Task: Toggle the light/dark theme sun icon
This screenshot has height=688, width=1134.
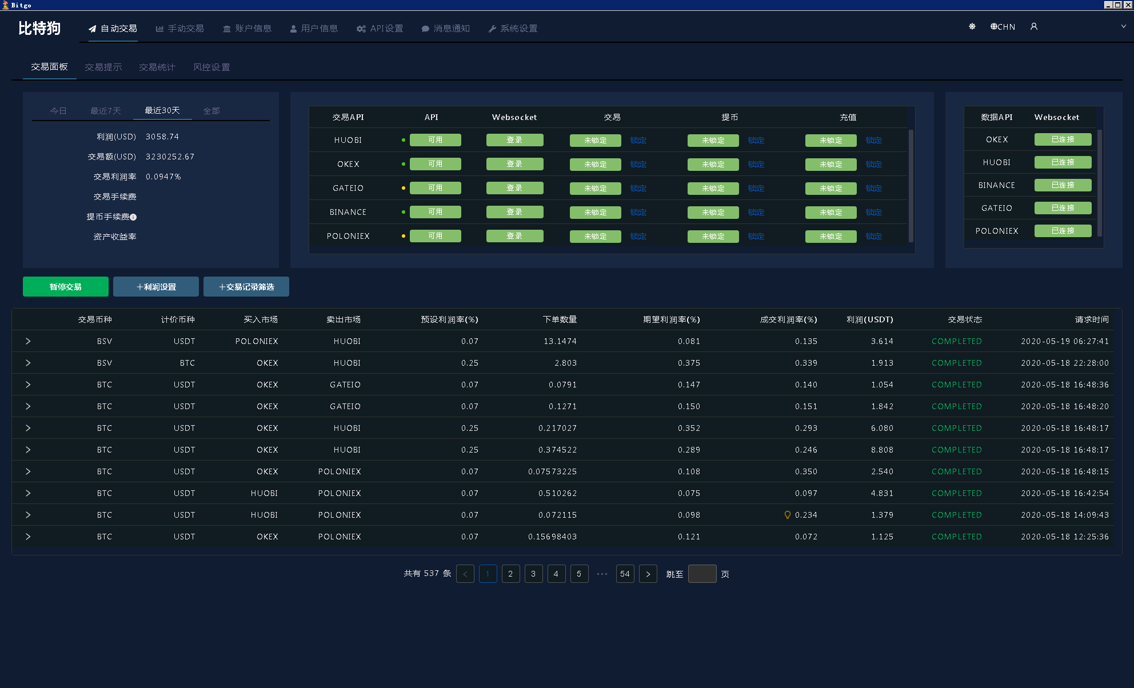Action: (972, 26)
